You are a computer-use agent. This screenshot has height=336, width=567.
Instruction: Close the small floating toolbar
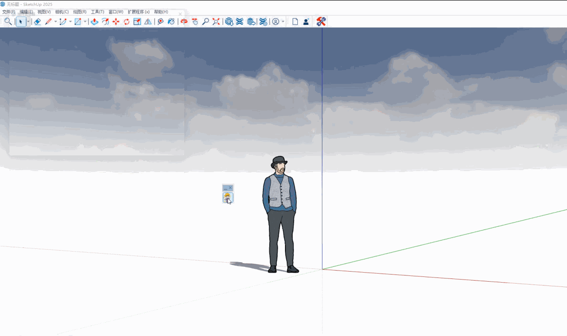[231, 188]
